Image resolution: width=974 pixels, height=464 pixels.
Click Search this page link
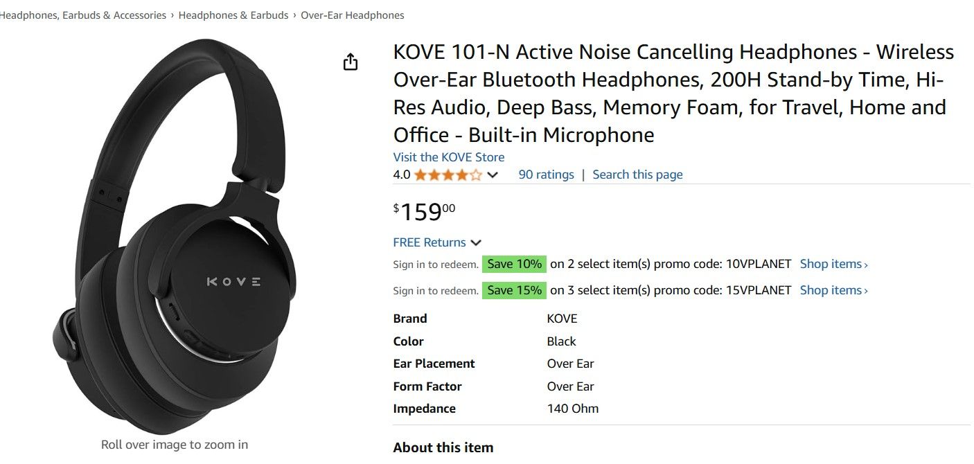coord(637,175)
